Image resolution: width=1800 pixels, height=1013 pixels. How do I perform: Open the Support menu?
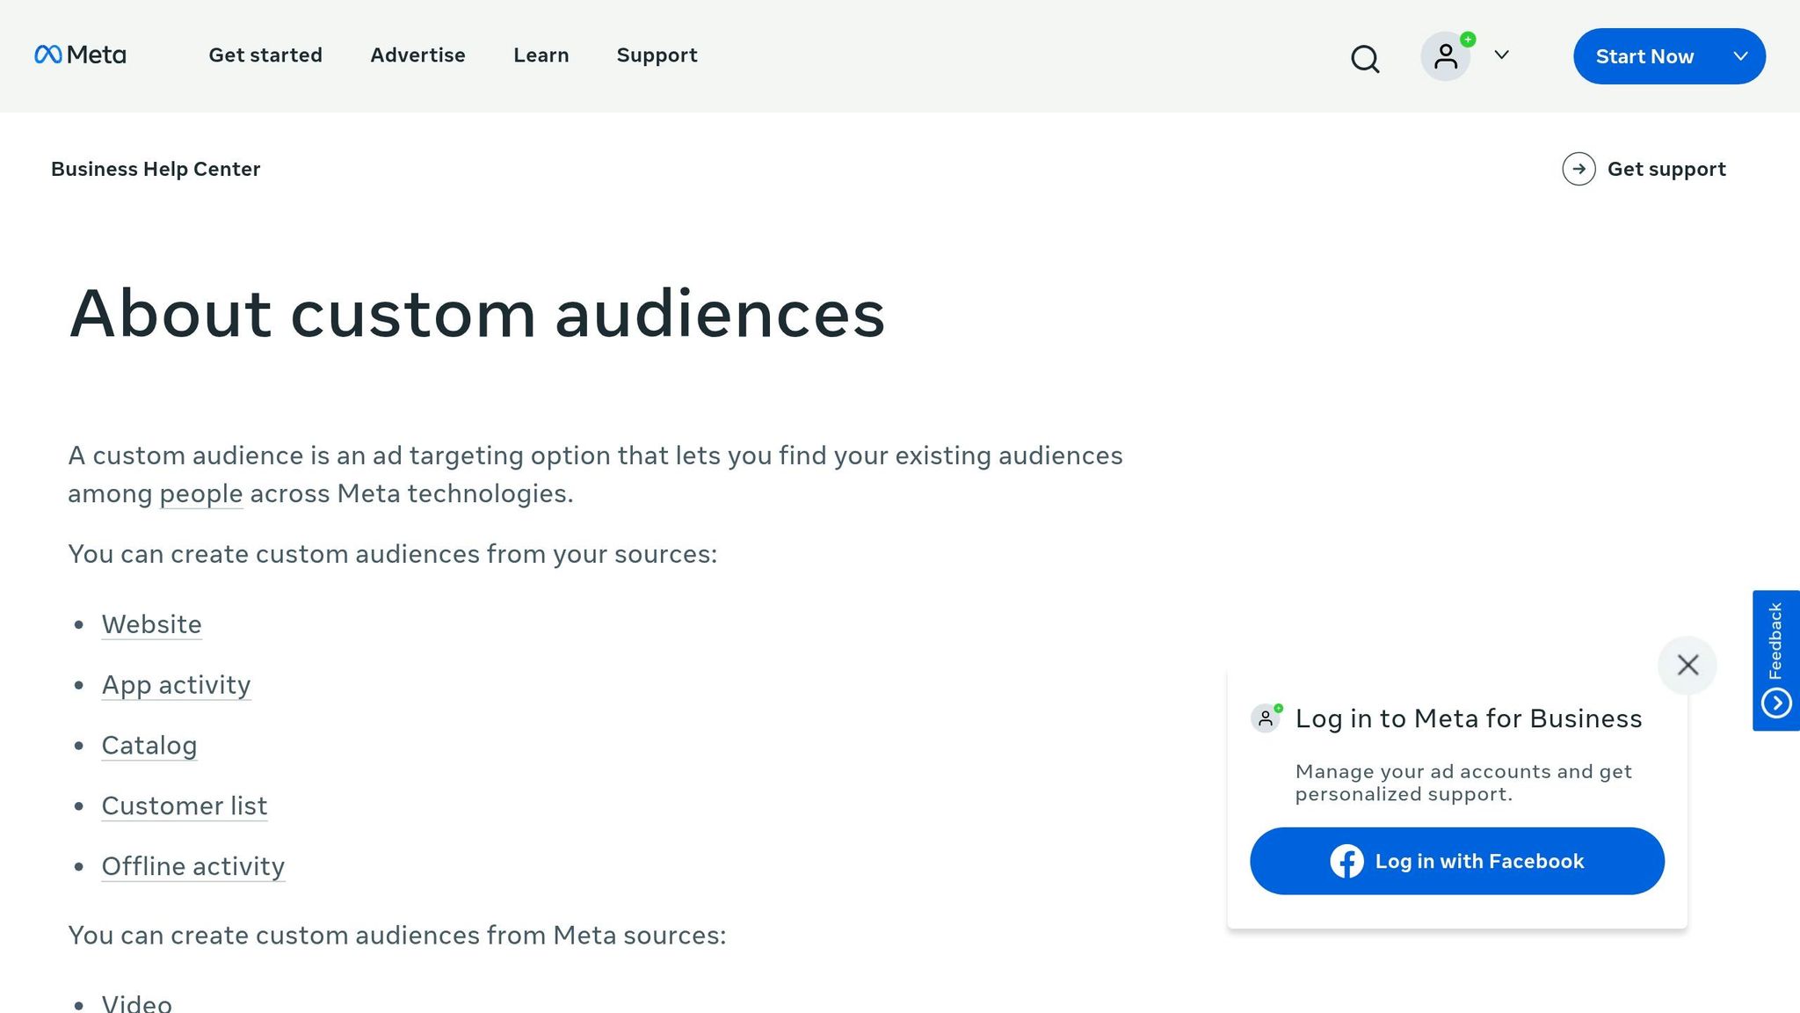(x=657, y=55)
